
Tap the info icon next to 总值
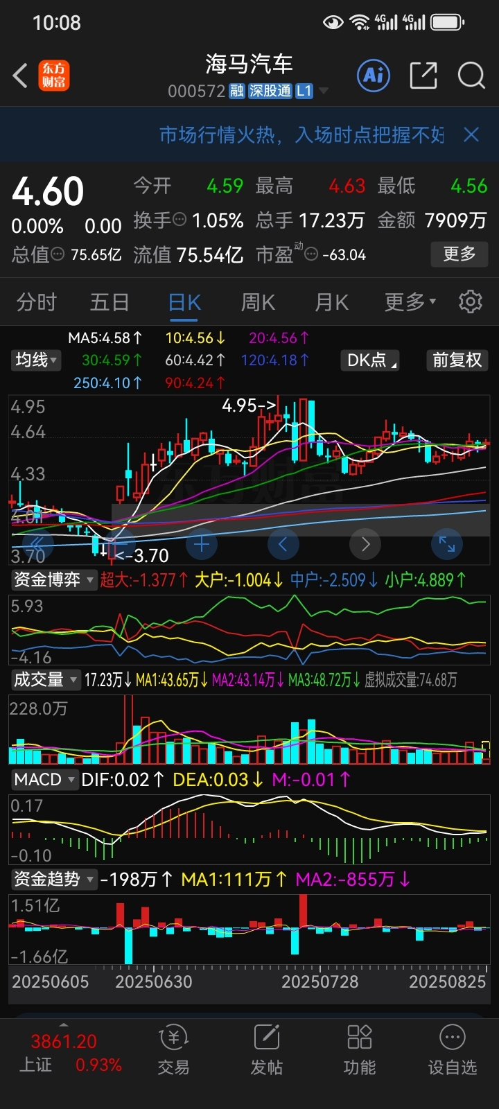58,254
